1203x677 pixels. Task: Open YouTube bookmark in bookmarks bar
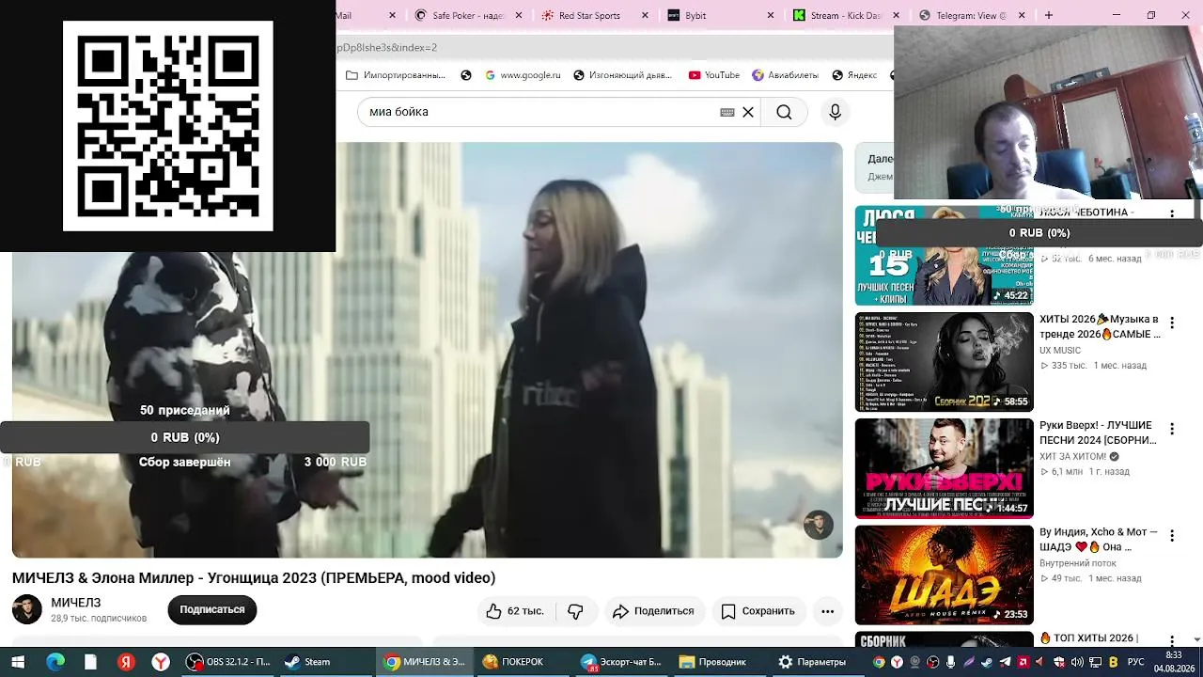(713, 75)
